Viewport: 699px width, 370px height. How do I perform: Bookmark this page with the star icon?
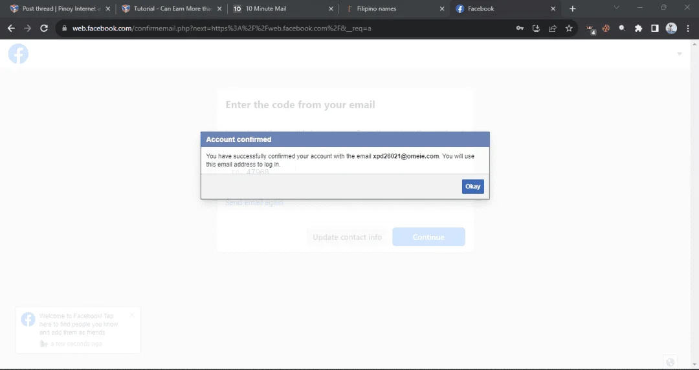point(569,28)
